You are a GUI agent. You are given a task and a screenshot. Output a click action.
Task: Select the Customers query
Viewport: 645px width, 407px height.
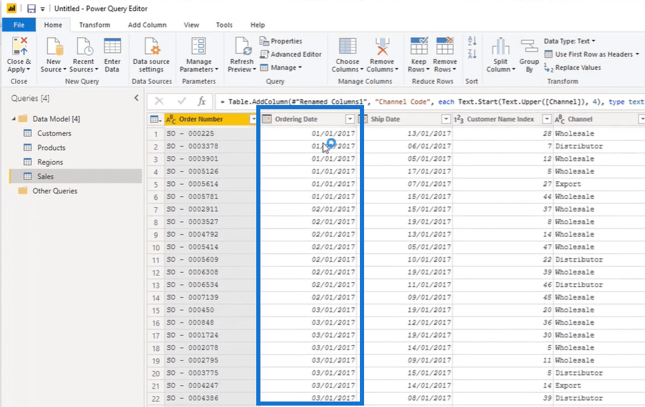[54, 133]
